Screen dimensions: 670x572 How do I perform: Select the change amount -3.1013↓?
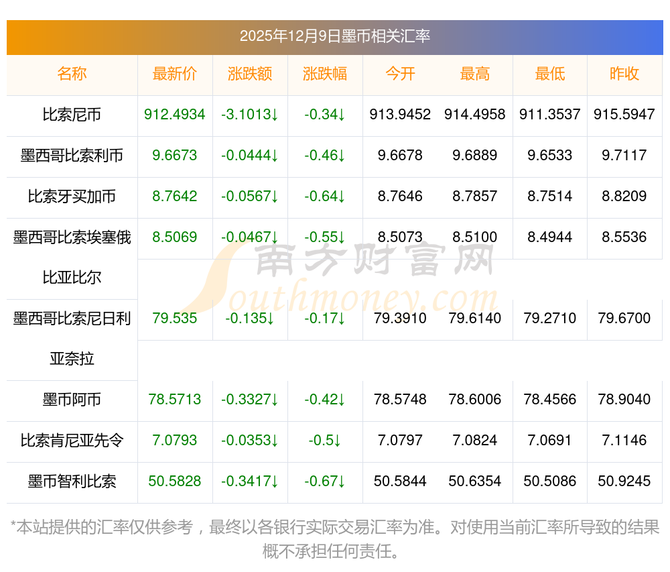pyautogui.click(x=250, y=115)
